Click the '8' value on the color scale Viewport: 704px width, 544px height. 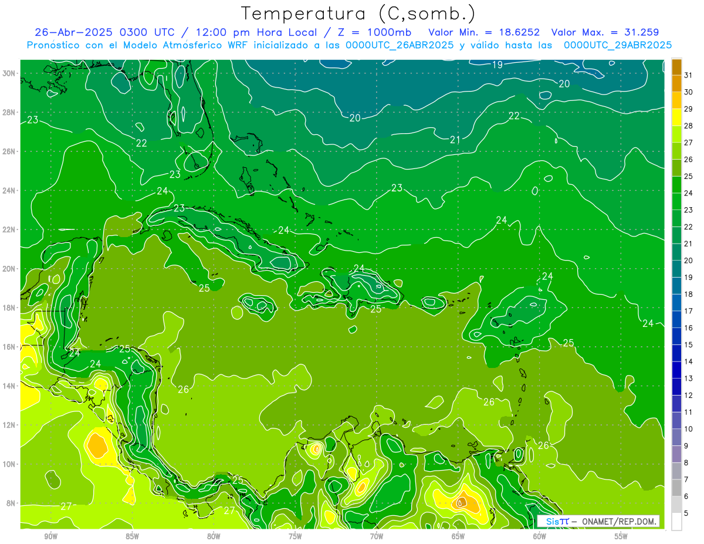[687, 462]
